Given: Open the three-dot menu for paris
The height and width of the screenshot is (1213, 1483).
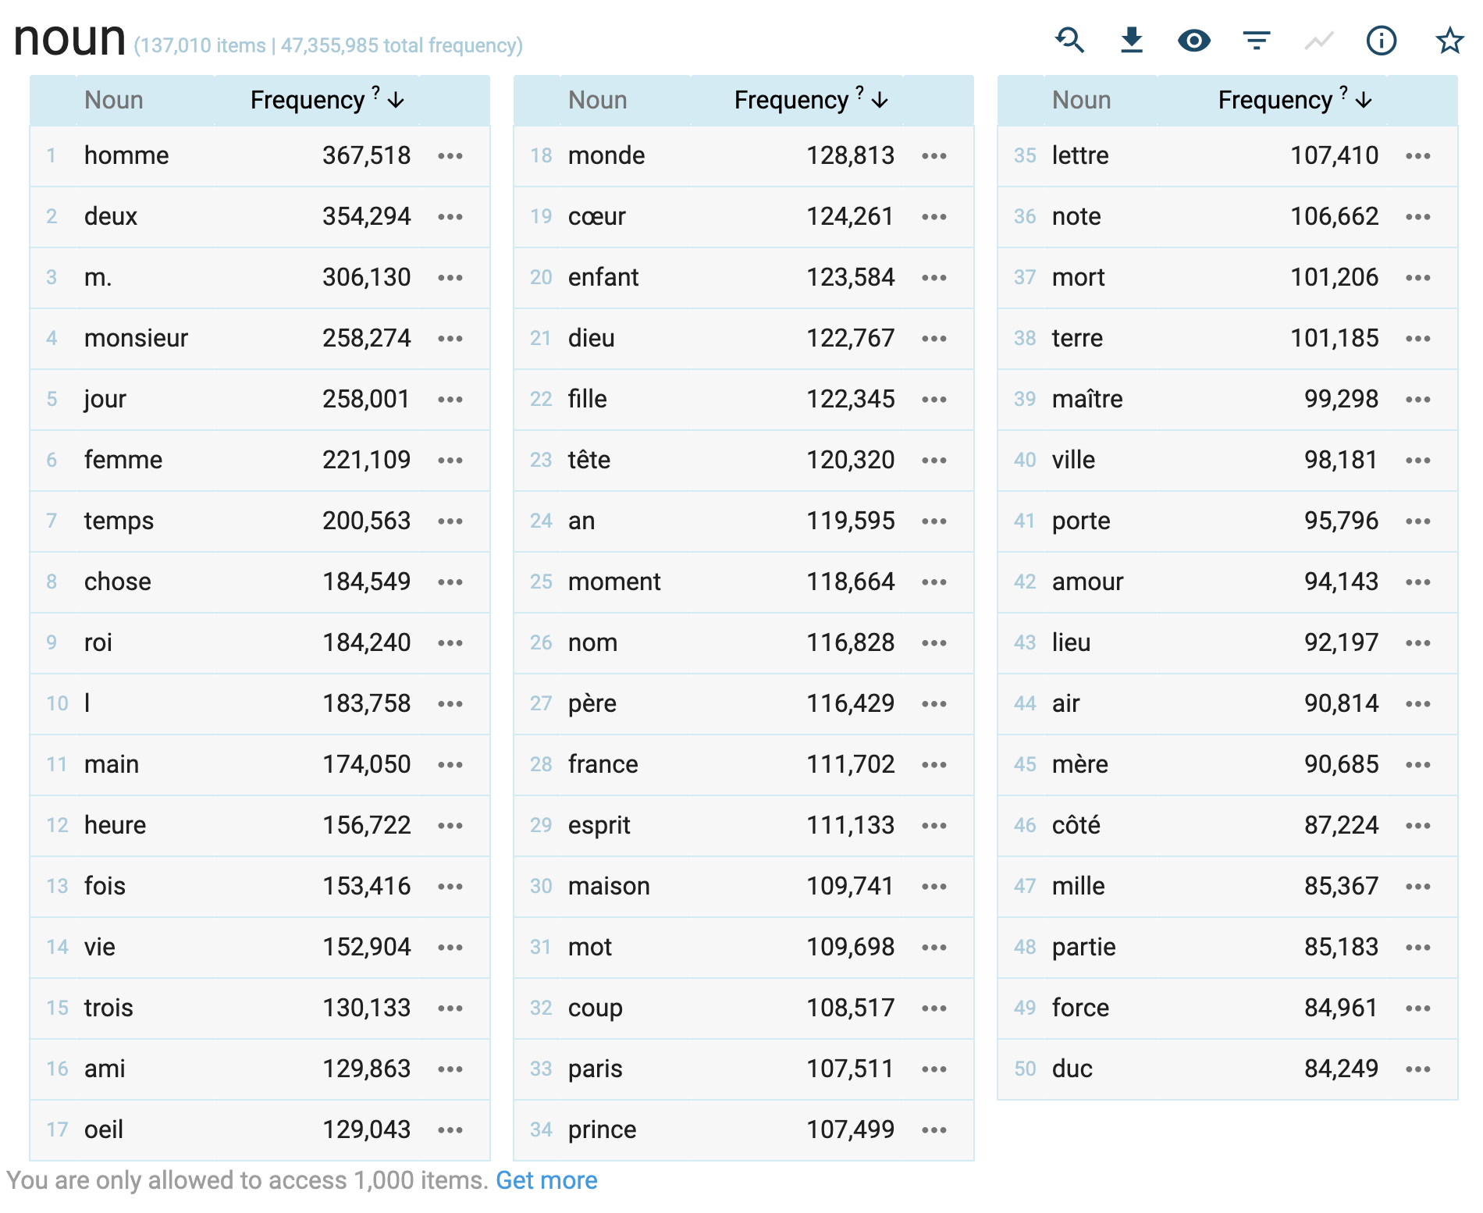Looking at the screenshot, I should pyautogui.click(x=934, y=1069).
